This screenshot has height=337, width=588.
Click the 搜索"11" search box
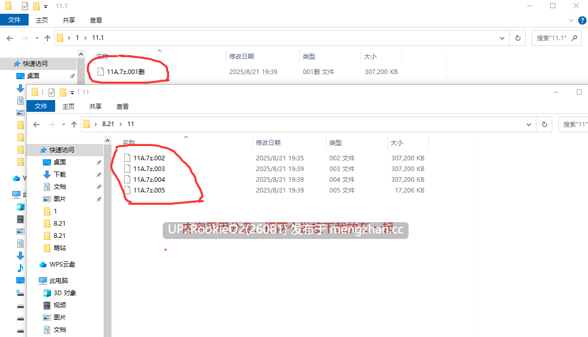(573, 125)
